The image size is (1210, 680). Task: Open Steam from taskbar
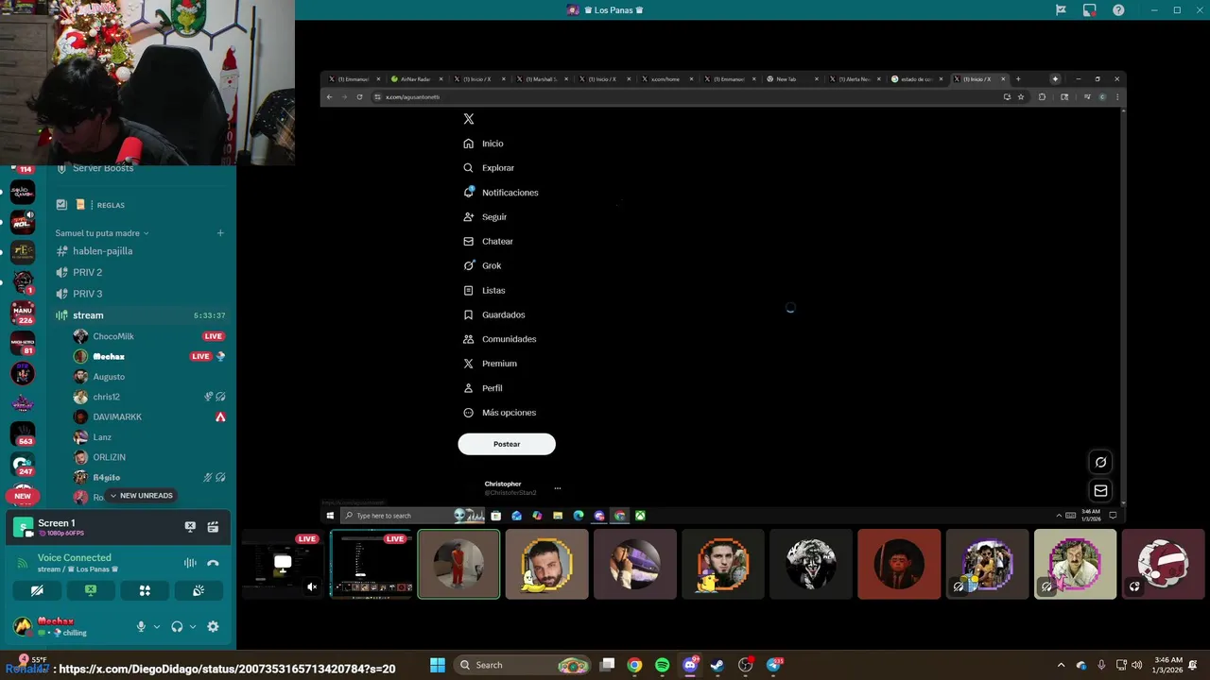pyautogui.click(x=717, y=665)
